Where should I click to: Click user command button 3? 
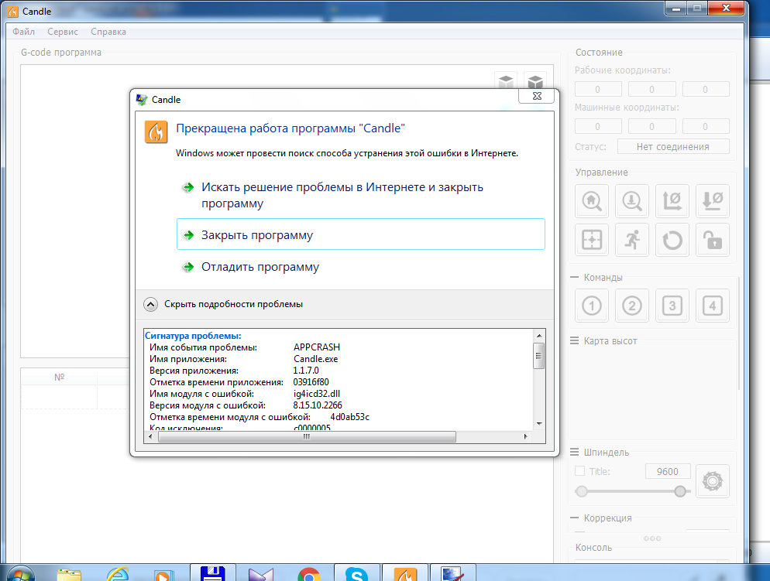coord(672,306)
